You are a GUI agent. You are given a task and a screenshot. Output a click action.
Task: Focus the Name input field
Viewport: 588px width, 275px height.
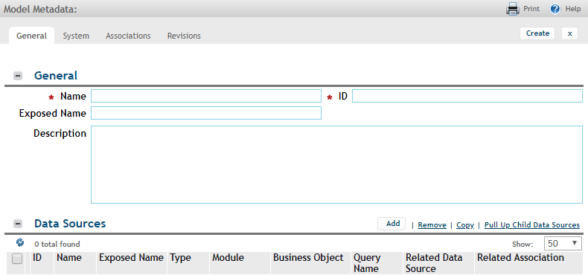pos(206,96)
